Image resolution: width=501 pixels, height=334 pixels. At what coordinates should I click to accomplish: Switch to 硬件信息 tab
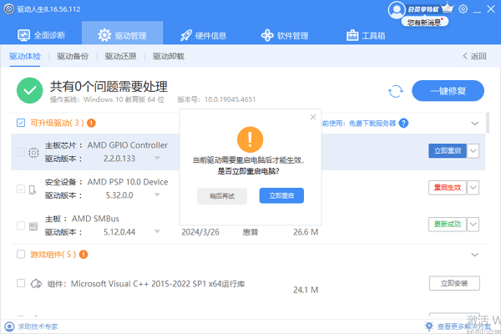(203, 35)
